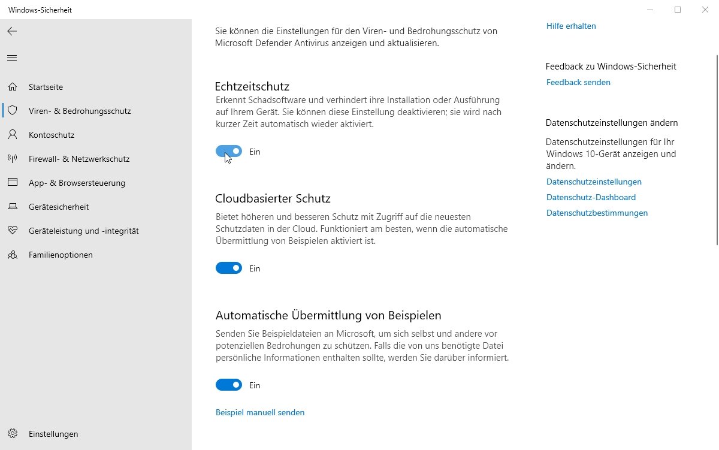This screenshot has height=450, width=719.
Task: Click Beispiel manuell senden
Action: click(x=260, y=412)
